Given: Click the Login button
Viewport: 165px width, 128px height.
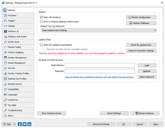Looking at the screenshot, I should 147,65.
